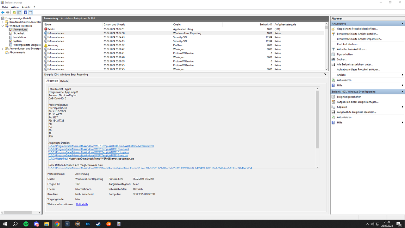Select the 'Fehler' Application Hang event row
Screen dimensions: 405x228
[x=184, y=29]
